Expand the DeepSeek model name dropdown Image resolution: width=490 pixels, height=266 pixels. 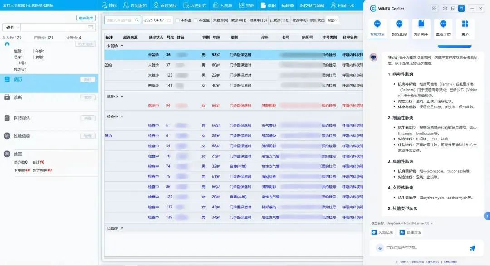click(431, 223)
